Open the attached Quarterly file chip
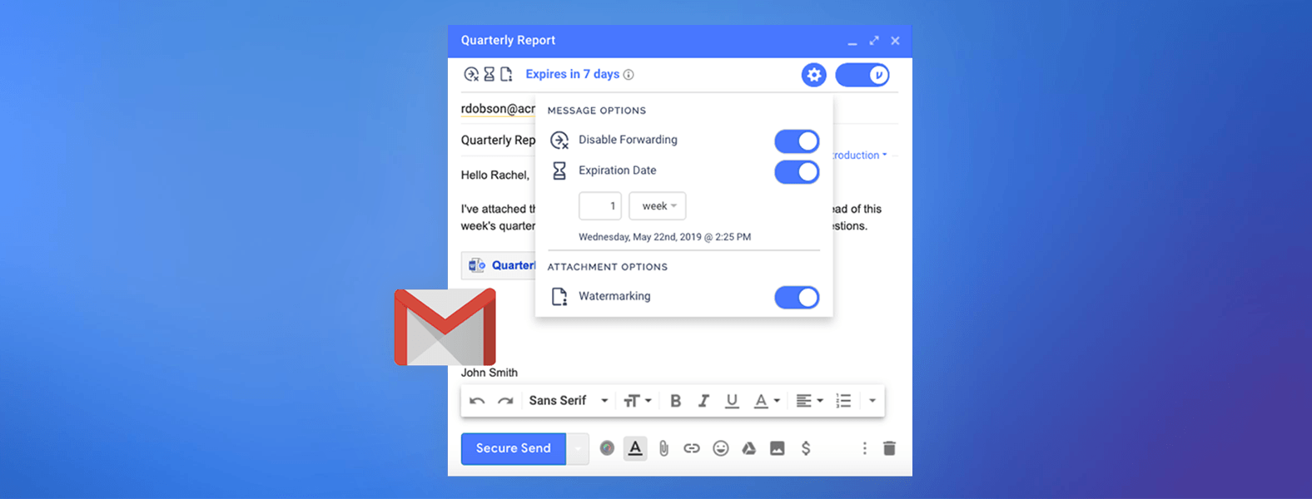 [x=499, y=265]
